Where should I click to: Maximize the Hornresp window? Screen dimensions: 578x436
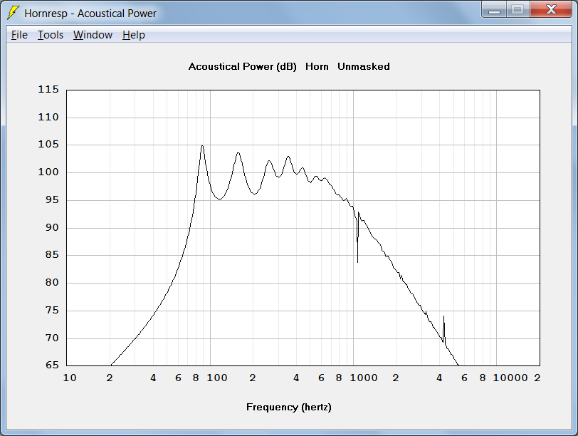(517, 9)
